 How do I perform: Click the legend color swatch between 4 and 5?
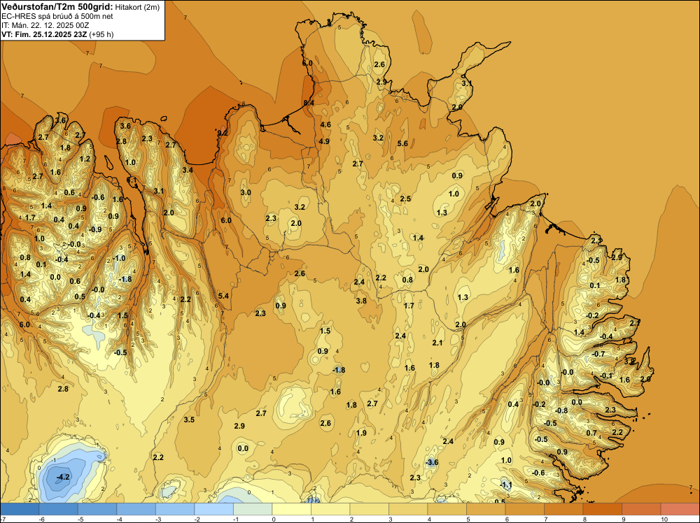(x=447, y=509)
